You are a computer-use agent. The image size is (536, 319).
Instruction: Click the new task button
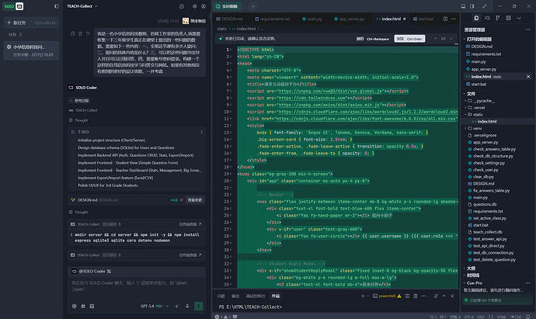click(x=31, y=23)
